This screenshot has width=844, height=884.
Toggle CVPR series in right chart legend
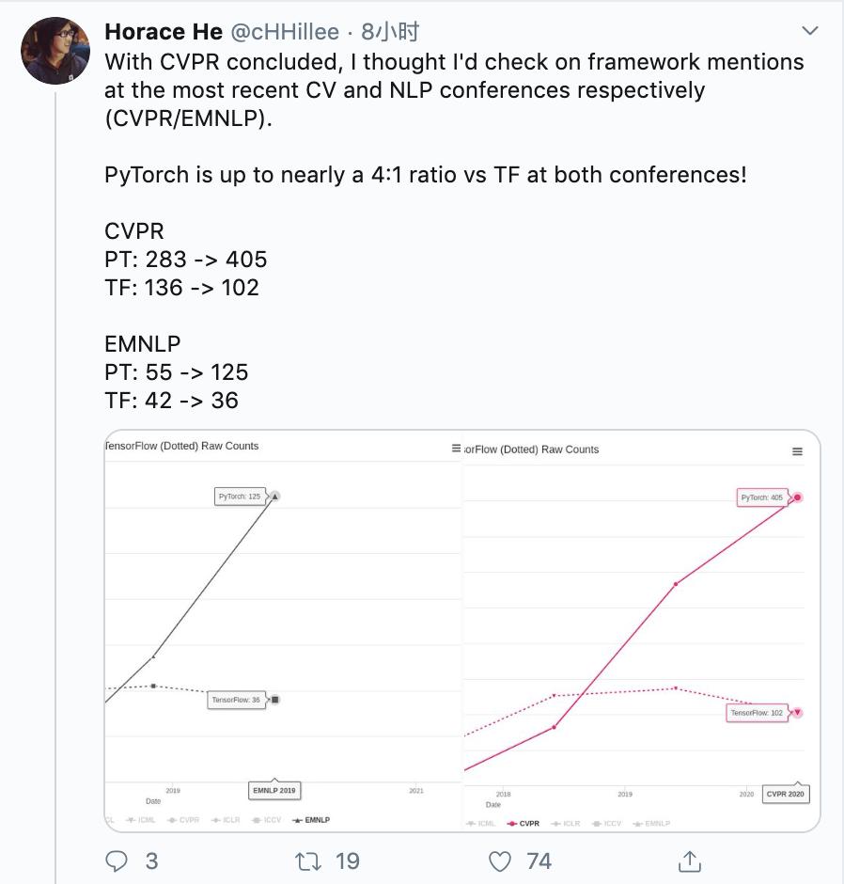pos(524,824)
